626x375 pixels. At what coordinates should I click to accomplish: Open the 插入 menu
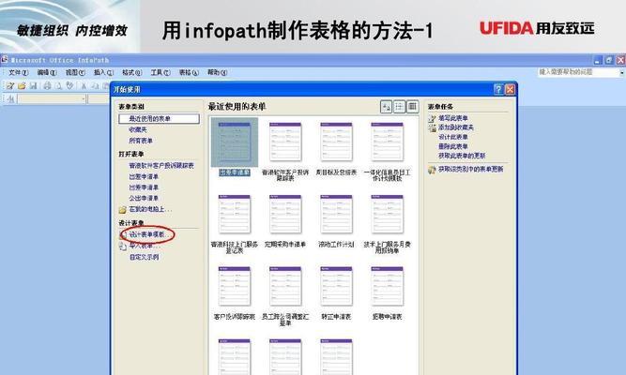tap(103, 72)
